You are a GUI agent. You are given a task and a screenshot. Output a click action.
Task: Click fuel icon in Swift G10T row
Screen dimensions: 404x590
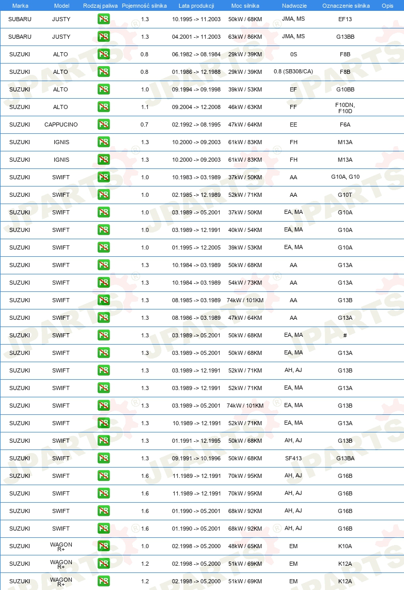[103, 195]
